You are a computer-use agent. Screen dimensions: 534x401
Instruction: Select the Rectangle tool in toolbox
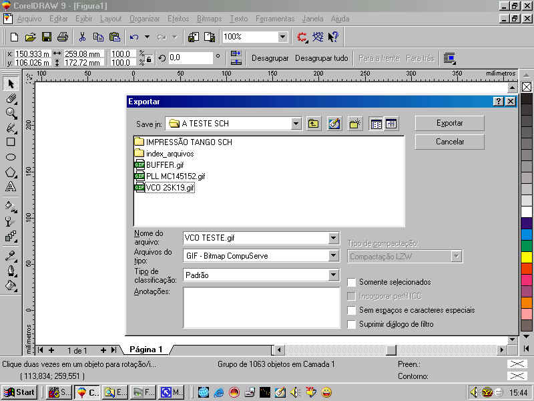11,142
